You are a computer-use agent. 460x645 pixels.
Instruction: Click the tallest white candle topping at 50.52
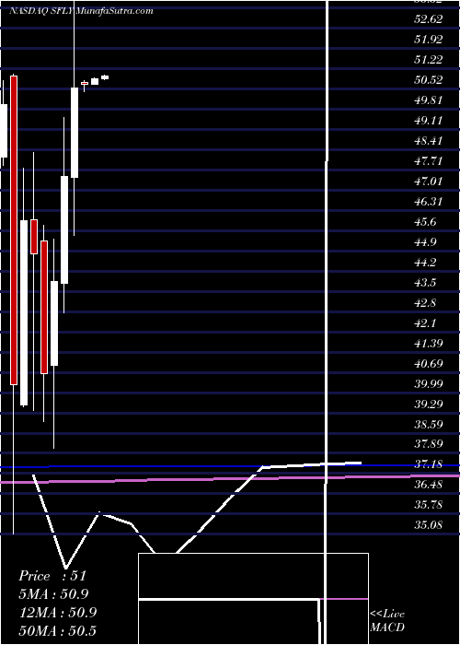coord(75,133)
